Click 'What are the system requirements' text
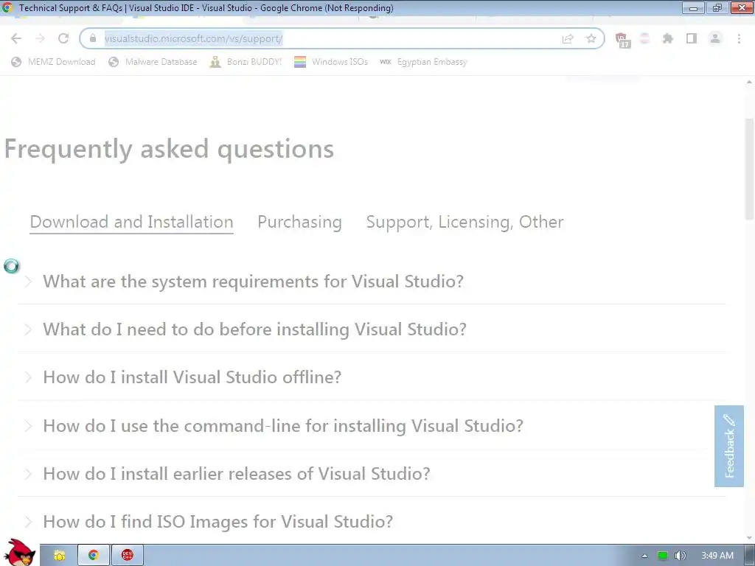This screenshot has width=755, height=566. point(254,282)
